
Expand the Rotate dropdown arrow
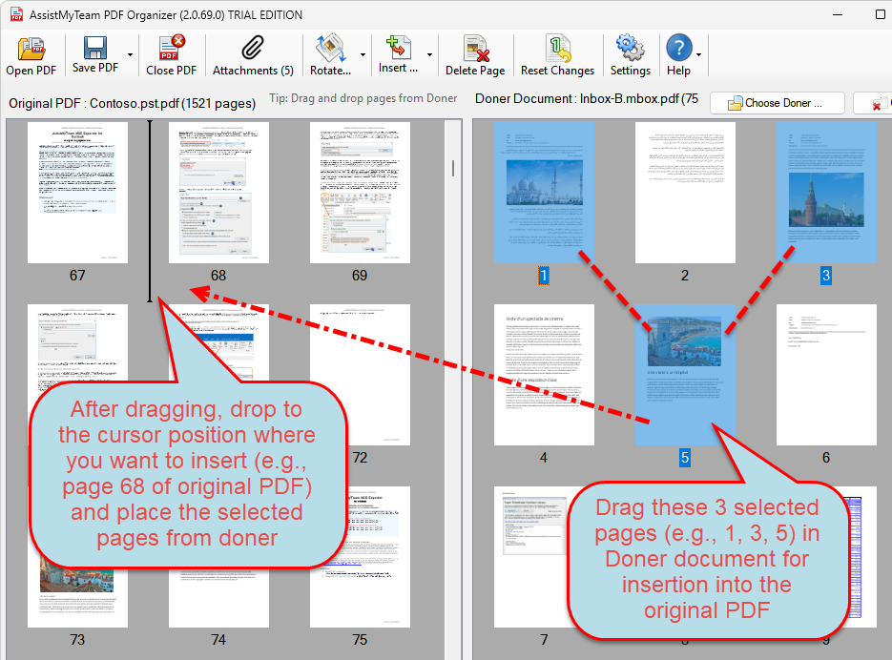click(x=363, y=55)
